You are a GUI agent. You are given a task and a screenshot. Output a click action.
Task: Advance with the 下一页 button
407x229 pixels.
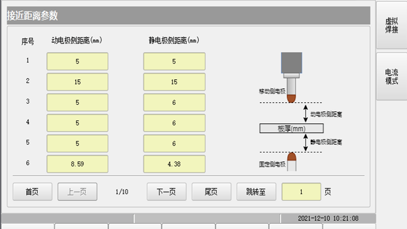coord(166,192)
